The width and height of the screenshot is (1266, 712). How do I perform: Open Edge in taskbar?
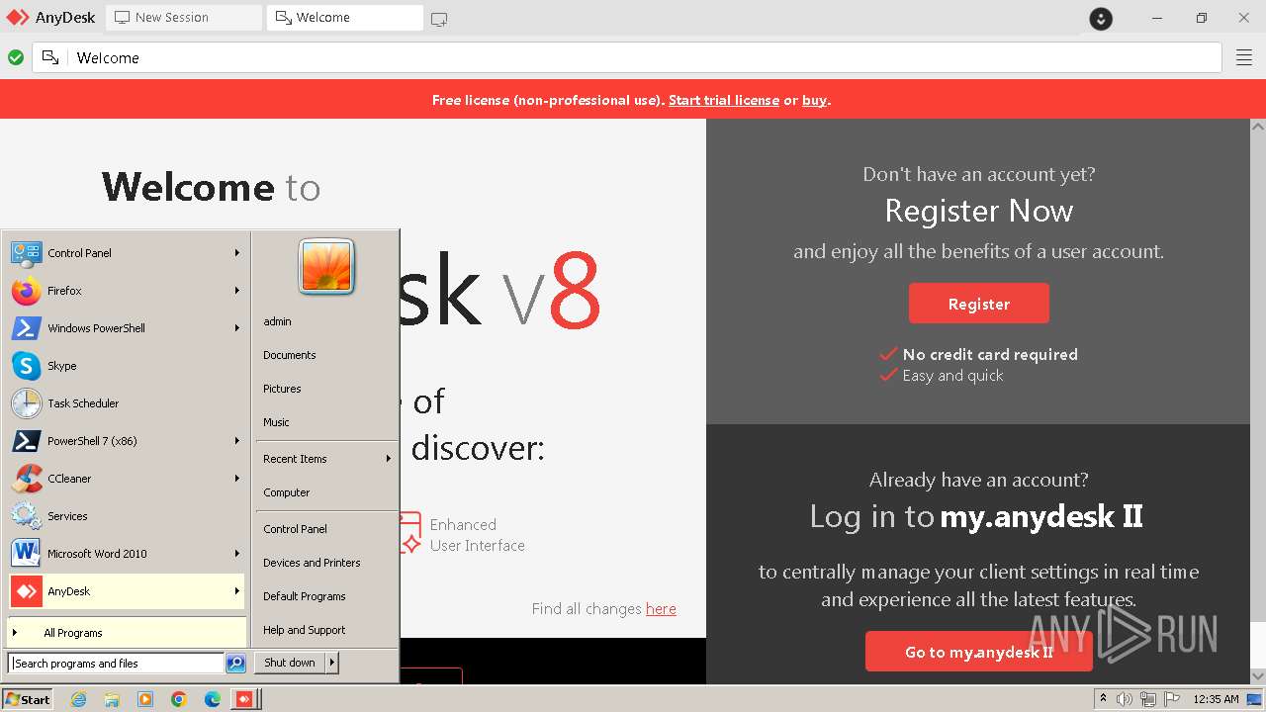tap(212, 699)
